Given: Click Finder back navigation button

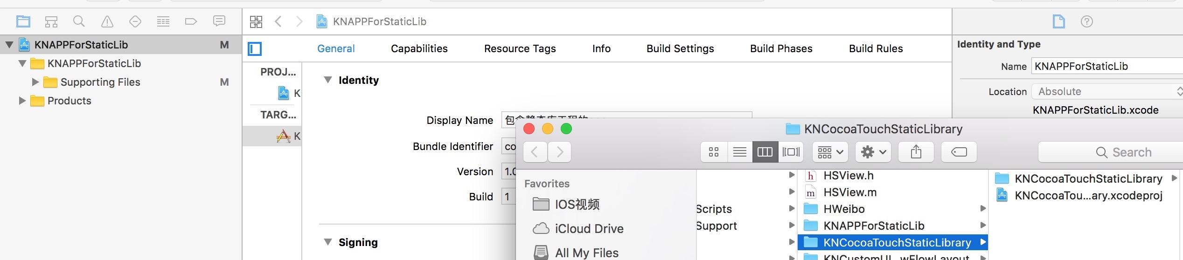Looking at the screenshot, I should pyautogui.click(x=535, y=152).
